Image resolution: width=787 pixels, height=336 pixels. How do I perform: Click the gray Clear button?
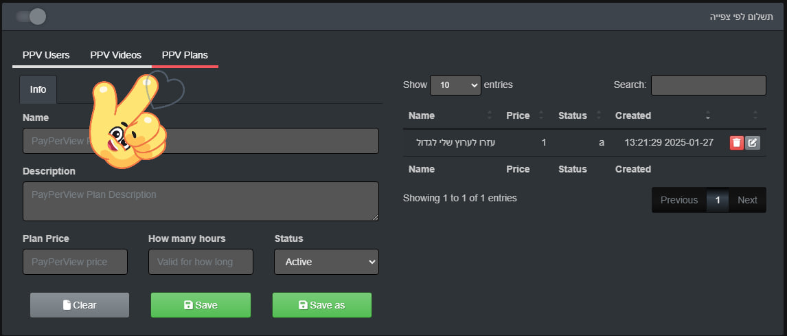click(x=80, y=305)
